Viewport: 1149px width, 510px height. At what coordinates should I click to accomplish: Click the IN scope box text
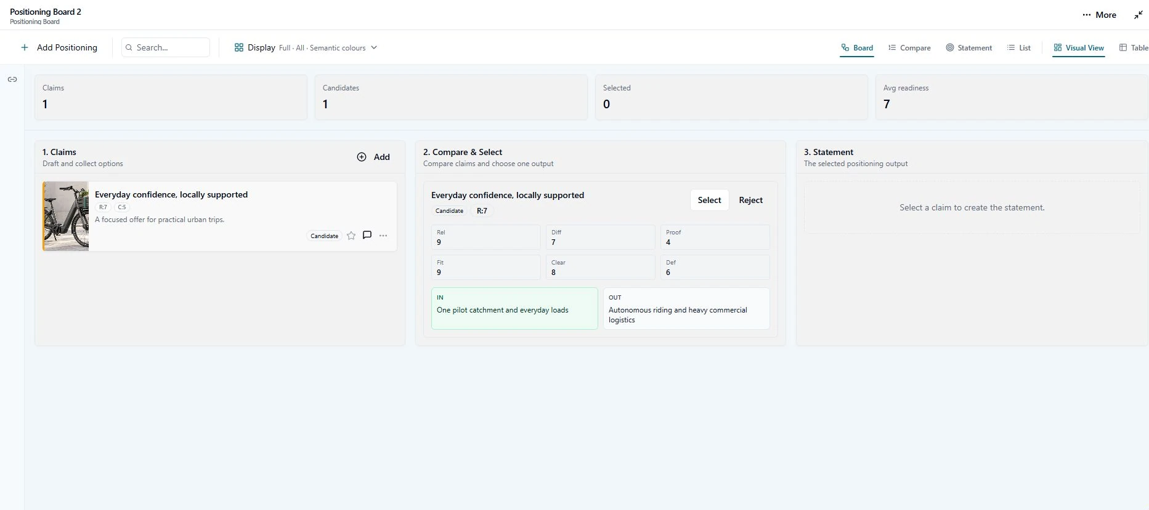tap(503, 310)
